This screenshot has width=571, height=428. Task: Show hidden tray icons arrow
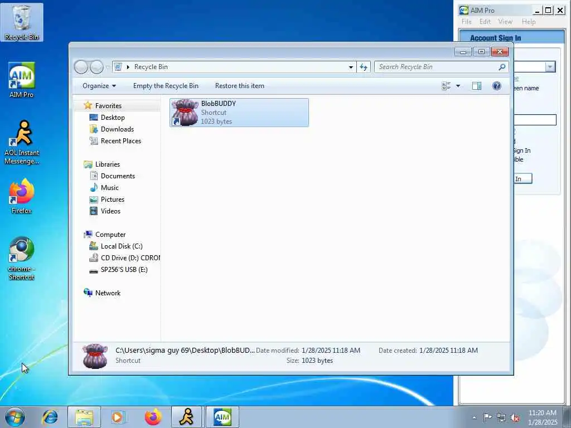coord(474,417)
